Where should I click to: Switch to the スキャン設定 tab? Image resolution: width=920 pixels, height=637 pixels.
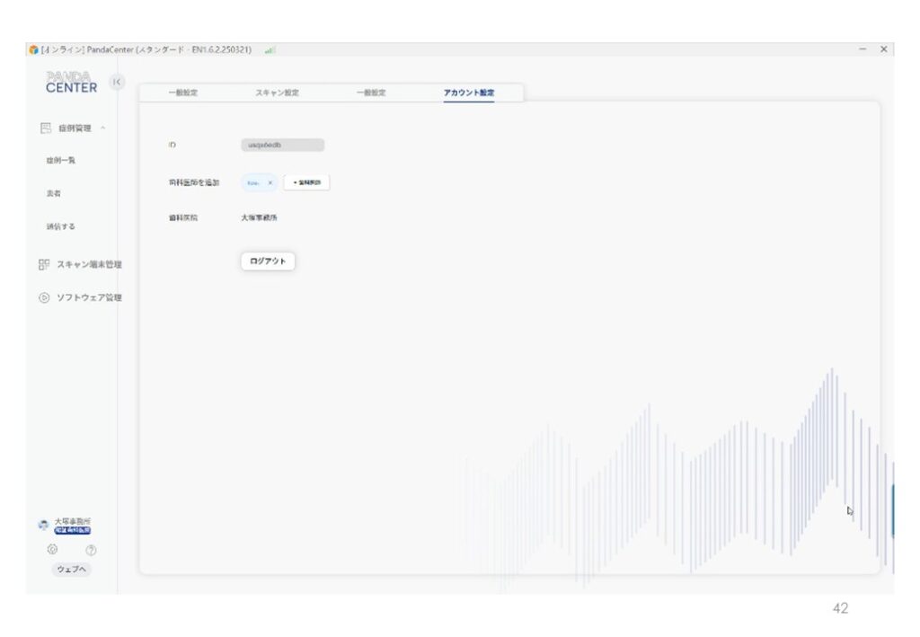pyautogui.click(x=277, y=93)
